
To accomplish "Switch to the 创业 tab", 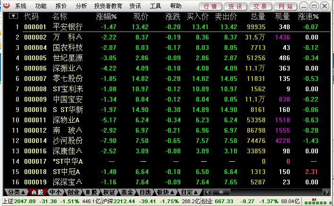I will (73, 192).
